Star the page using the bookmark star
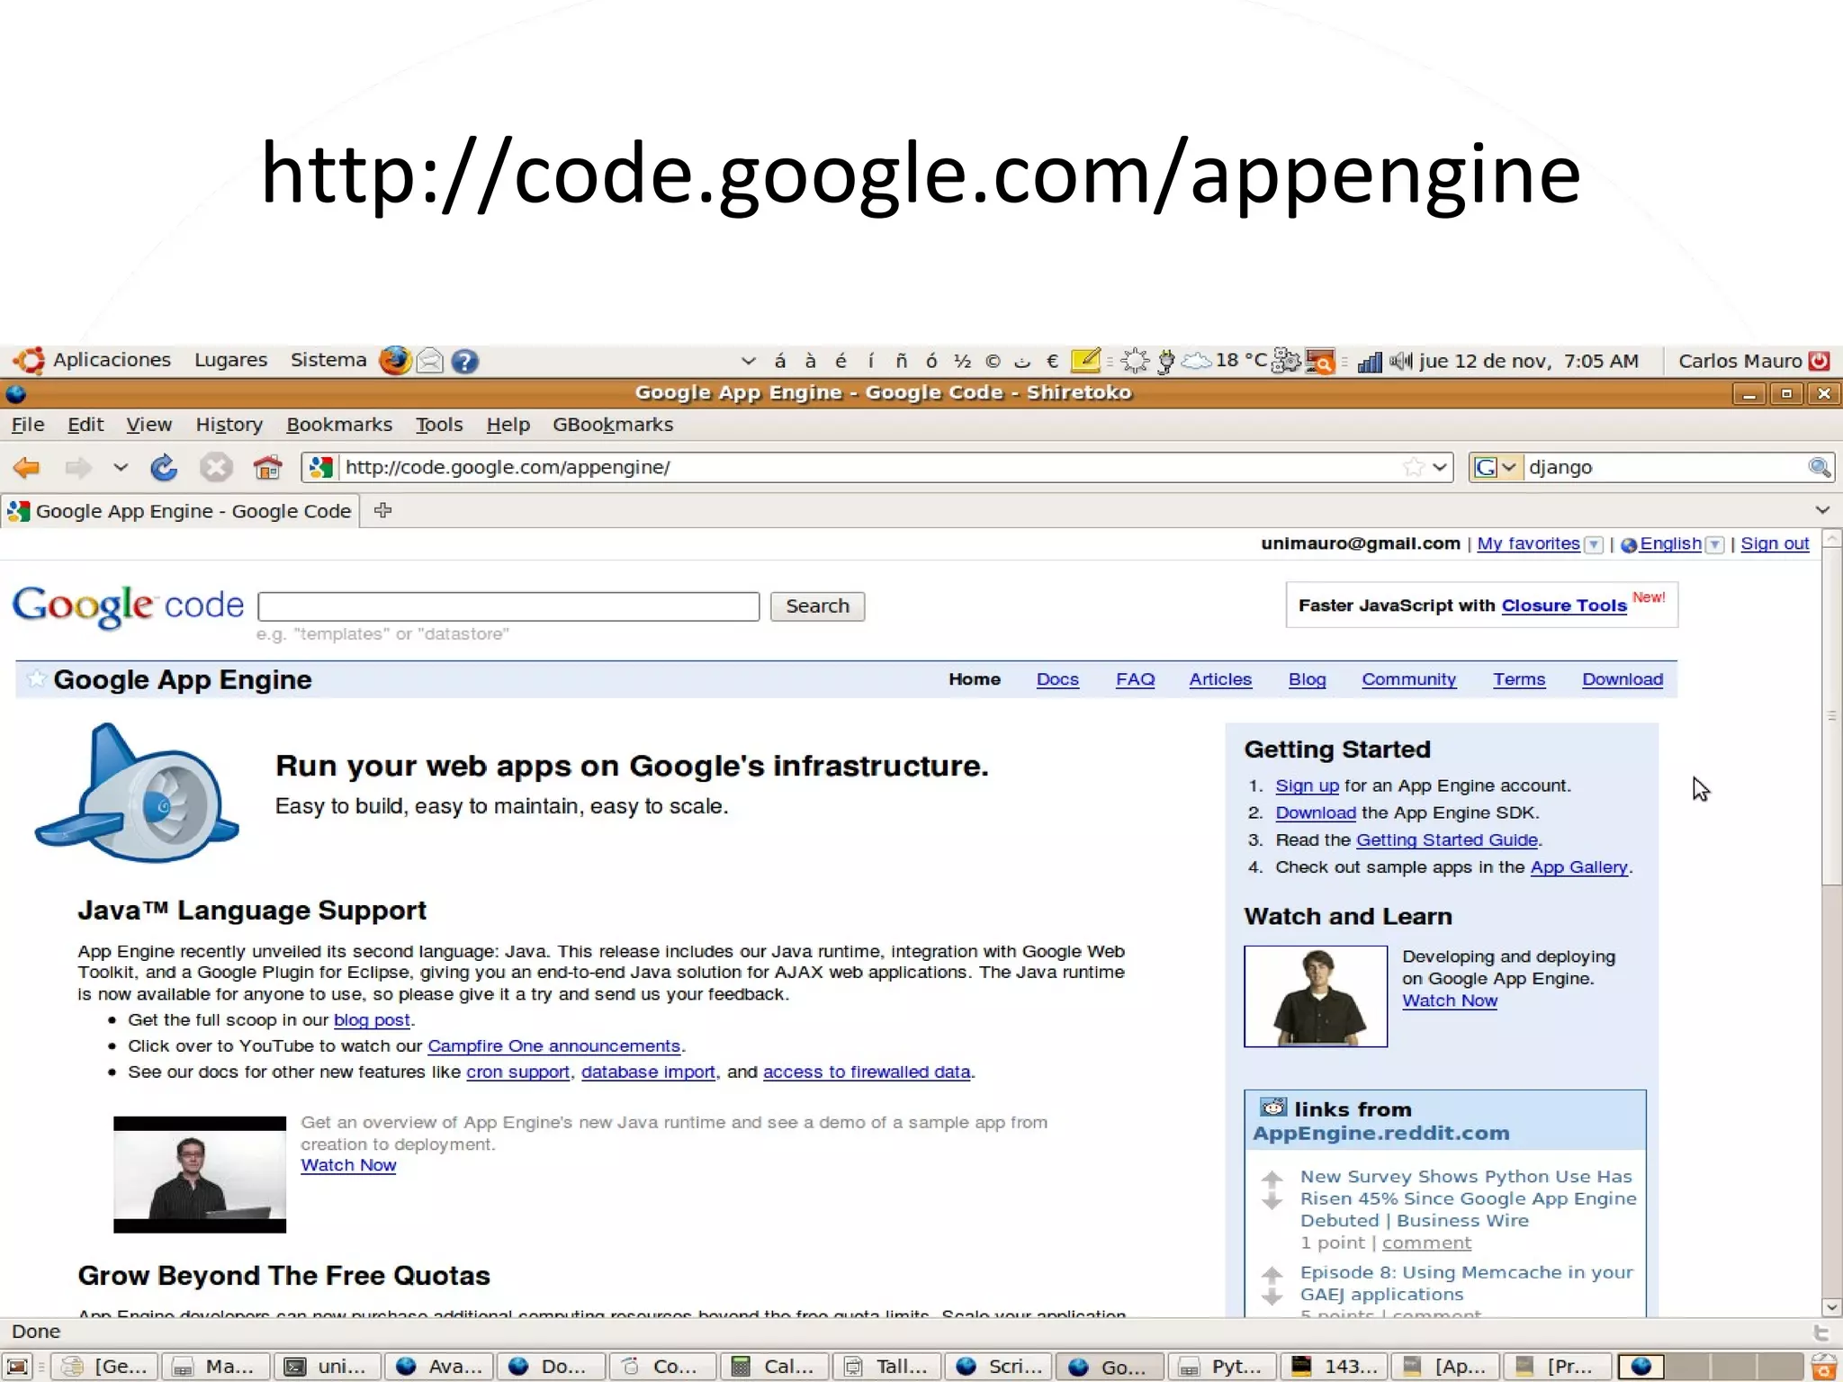The height and width of the screenshot is (1382, 1843). point(1413,467)
